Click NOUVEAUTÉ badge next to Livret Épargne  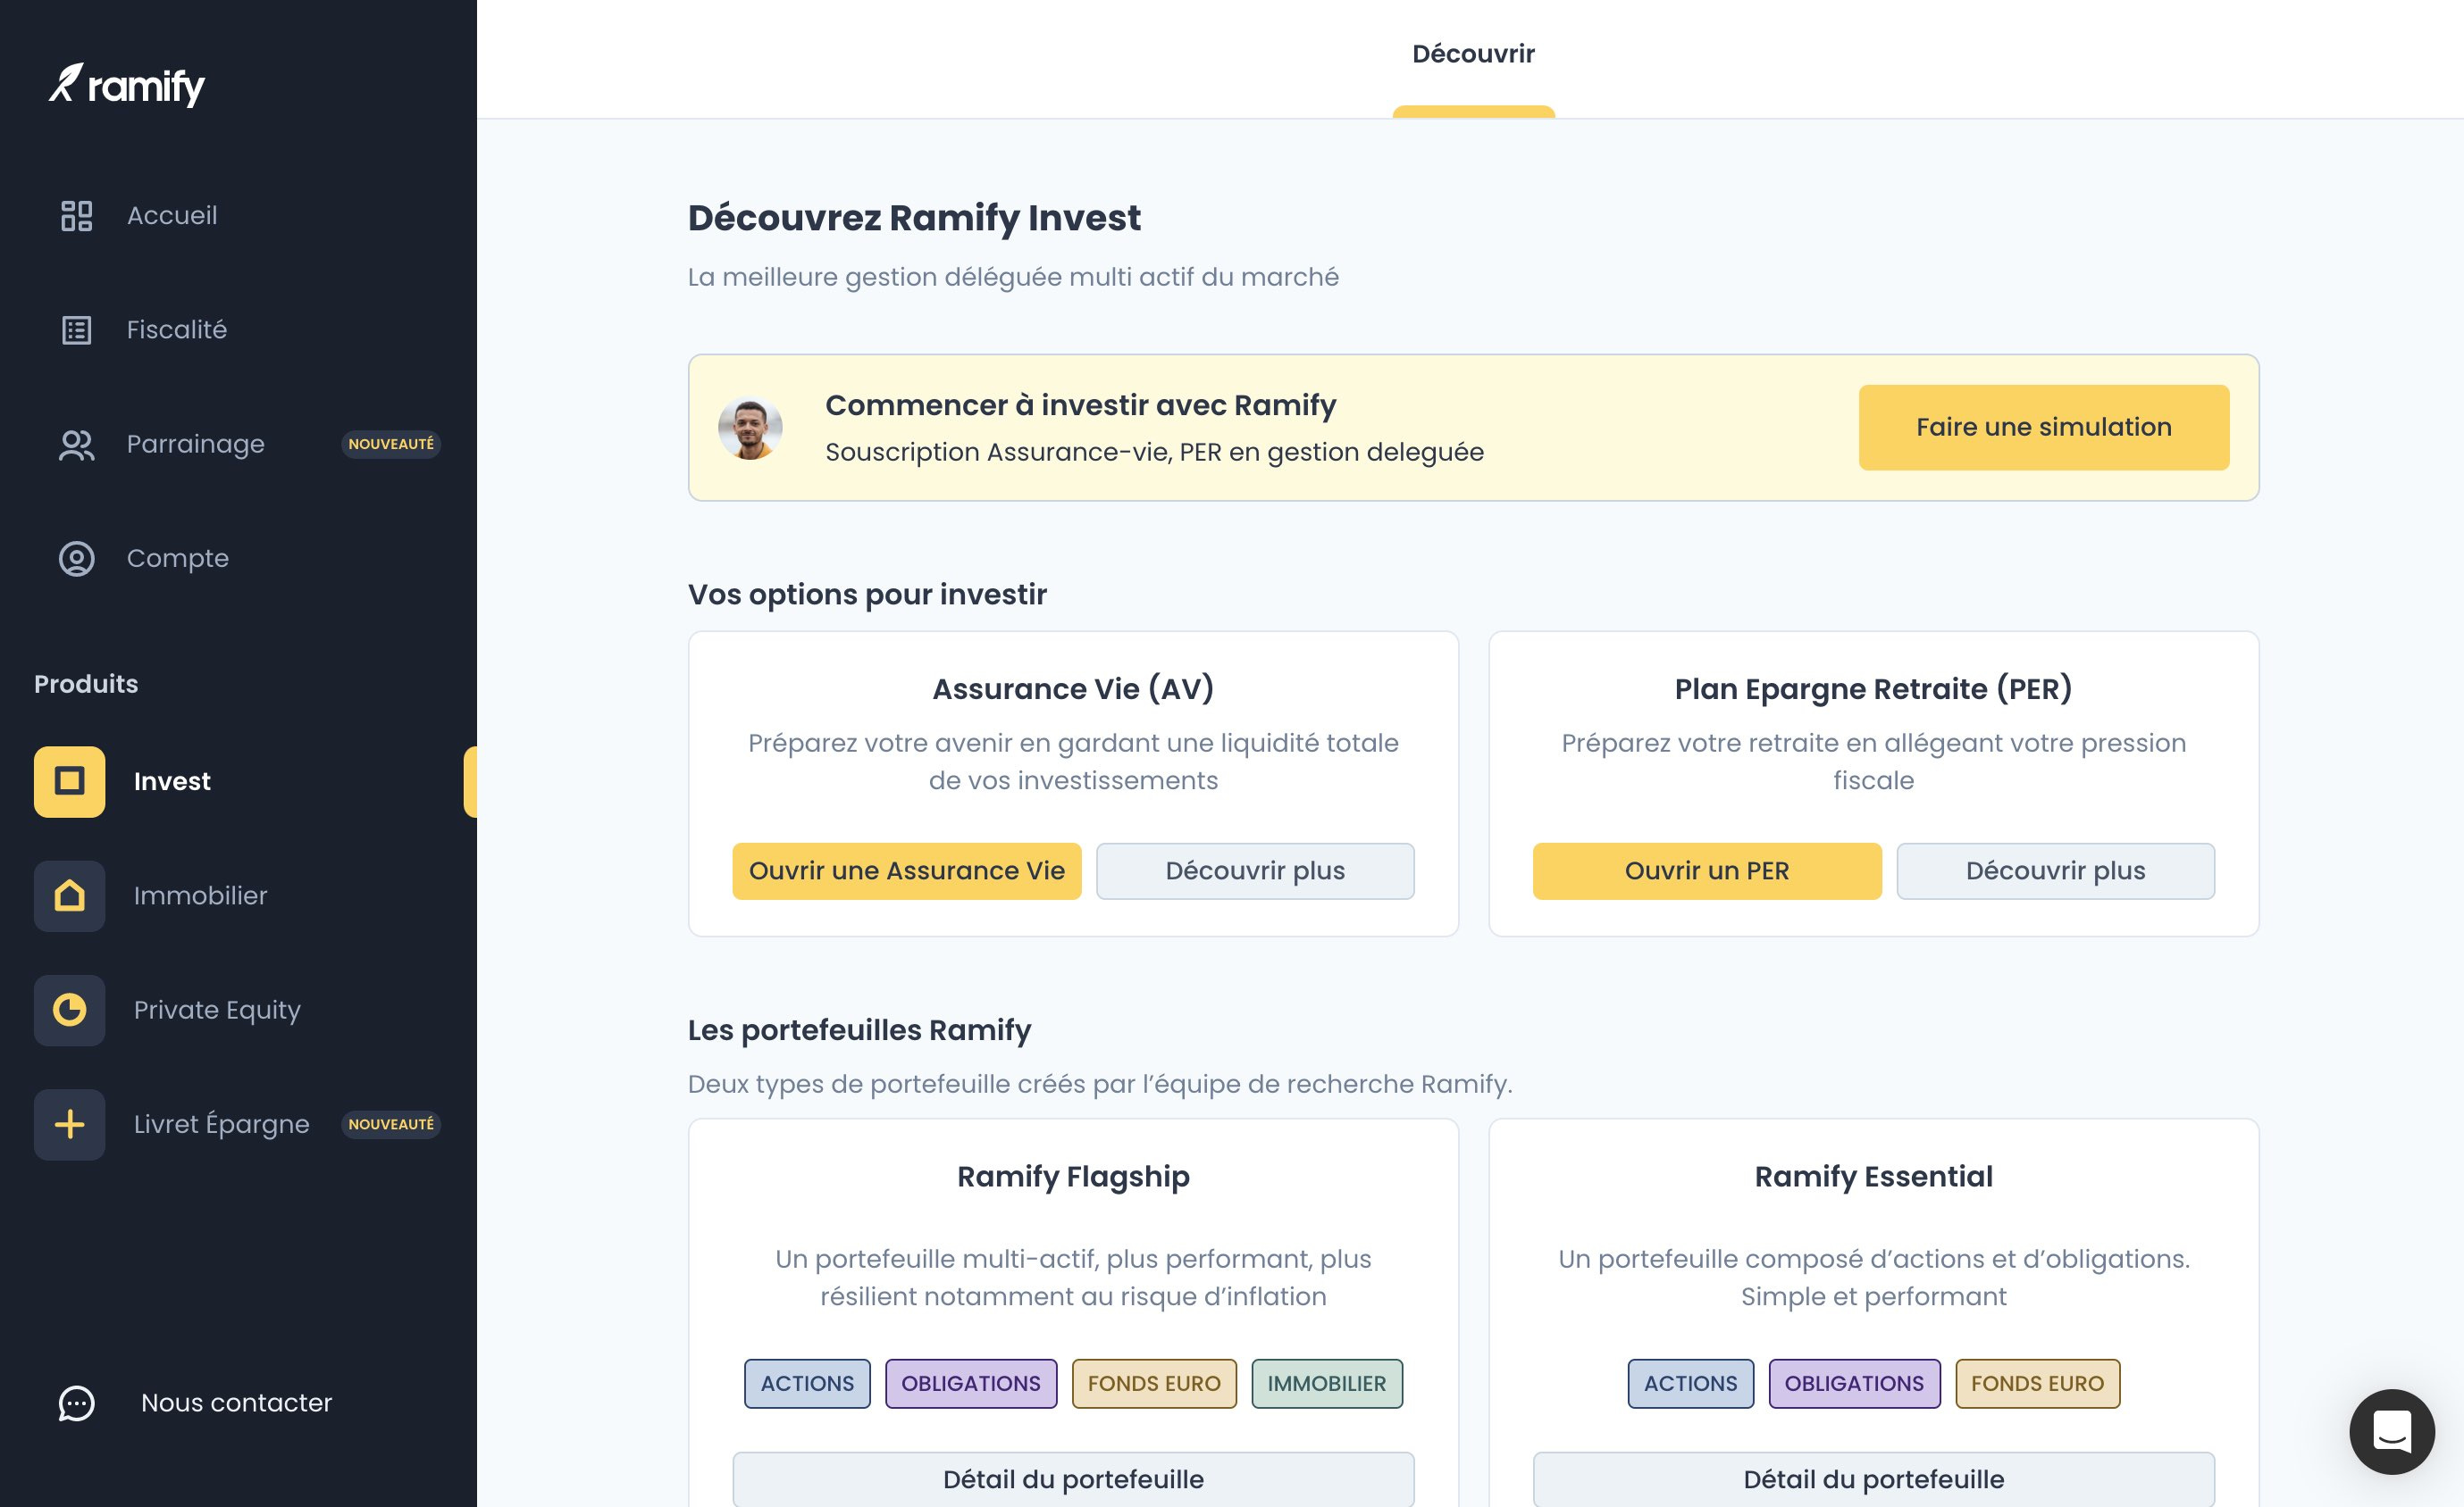coord(391,1124)
